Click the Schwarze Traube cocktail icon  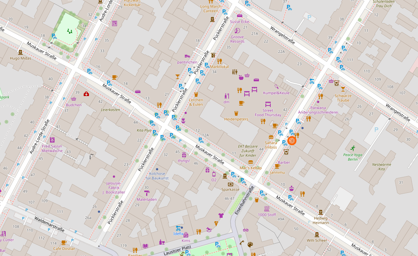pos(343,89)
